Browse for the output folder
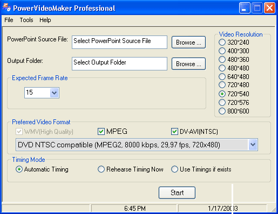Image resolution: width=278 pixels, height=214 pixels. click(188, 64)
